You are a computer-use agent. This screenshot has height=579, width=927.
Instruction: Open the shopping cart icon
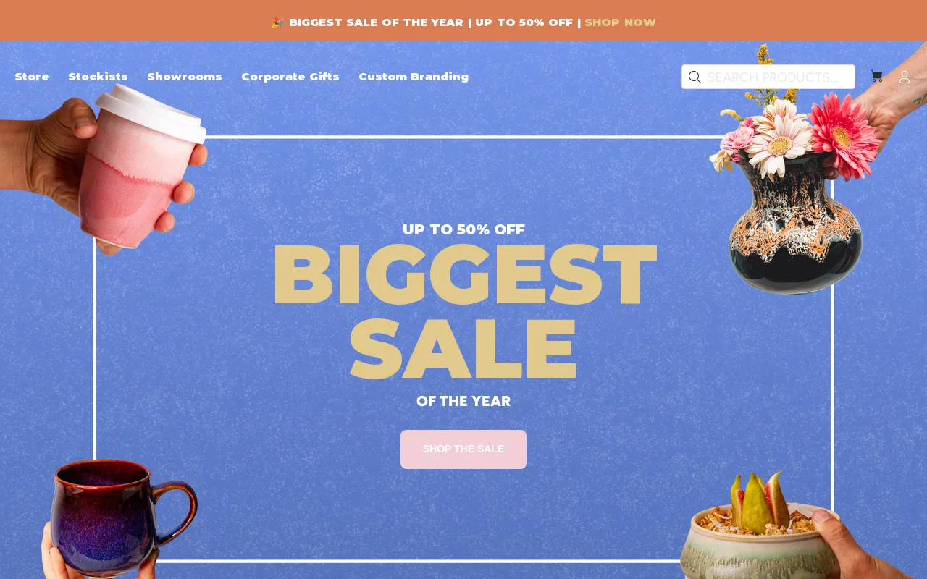(876, 76)
